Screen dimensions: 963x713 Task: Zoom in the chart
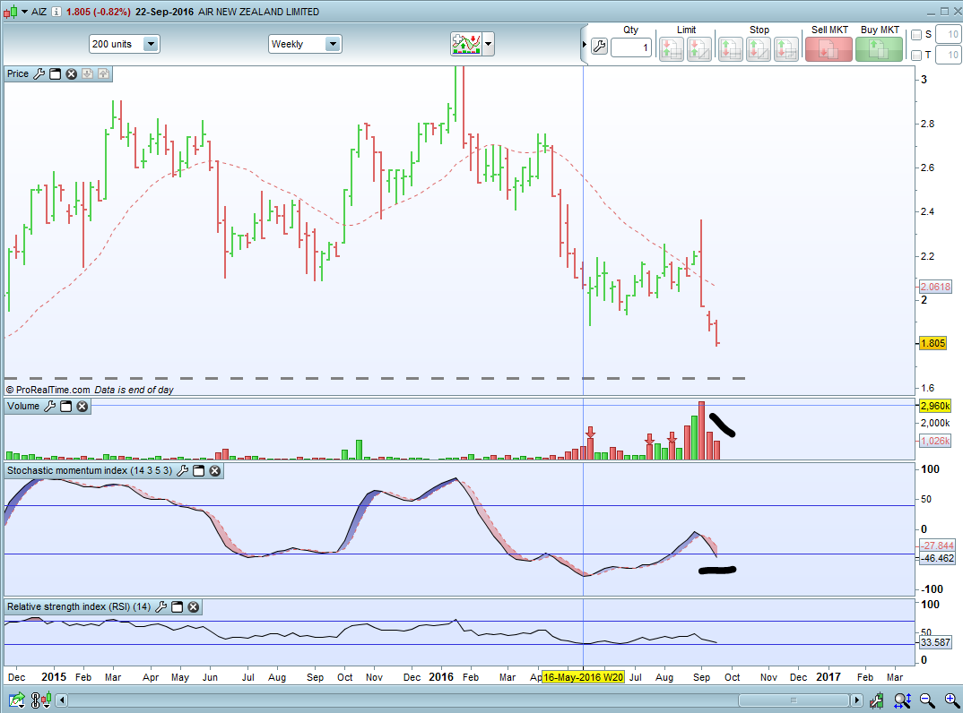coord(952,700)
